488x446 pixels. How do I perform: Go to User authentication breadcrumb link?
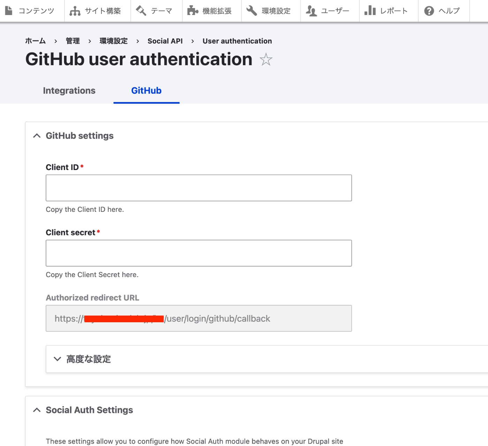click(237, 41)
